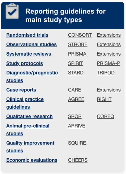Open the TRIPOD guideline
The image size is (126, 174).
(106, 73)
